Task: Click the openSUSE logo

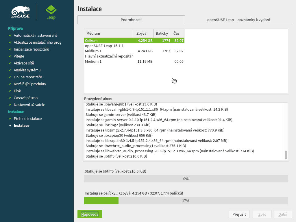Action: (x=20, y=12)
